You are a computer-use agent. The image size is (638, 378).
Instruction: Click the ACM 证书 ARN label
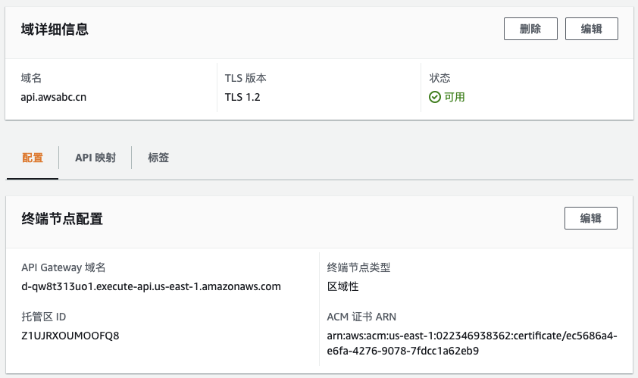coord(361,317)
